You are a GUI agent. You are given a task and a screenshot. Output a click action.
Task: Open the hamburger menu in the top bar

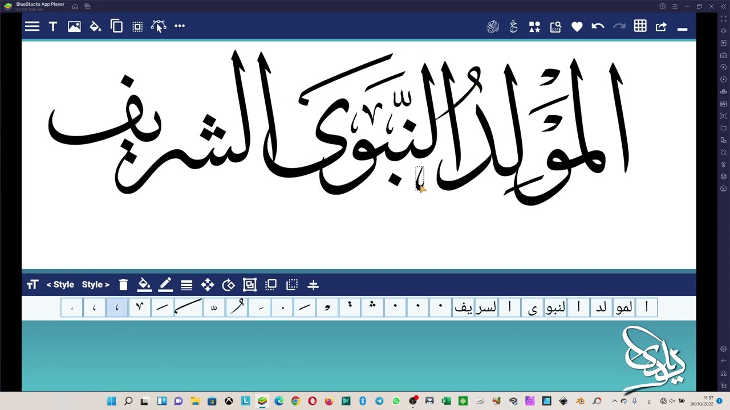32,26
